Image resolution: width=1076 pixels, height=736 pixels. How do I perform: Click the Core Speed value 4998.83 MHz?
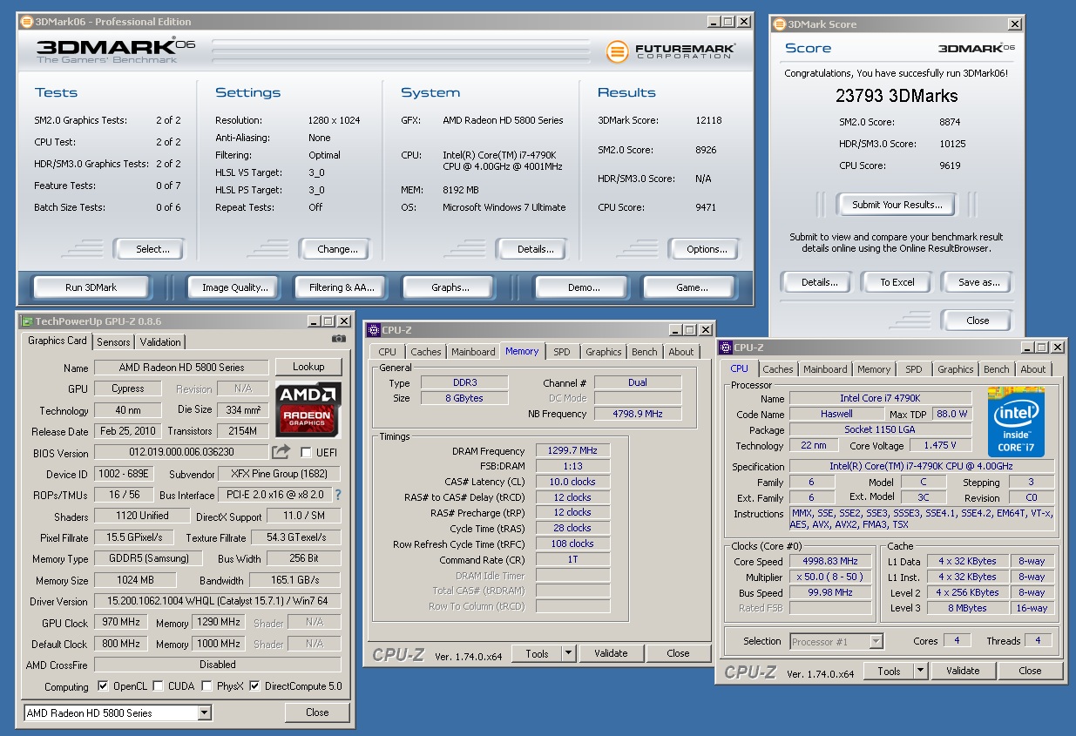click(x=830, y=561)
